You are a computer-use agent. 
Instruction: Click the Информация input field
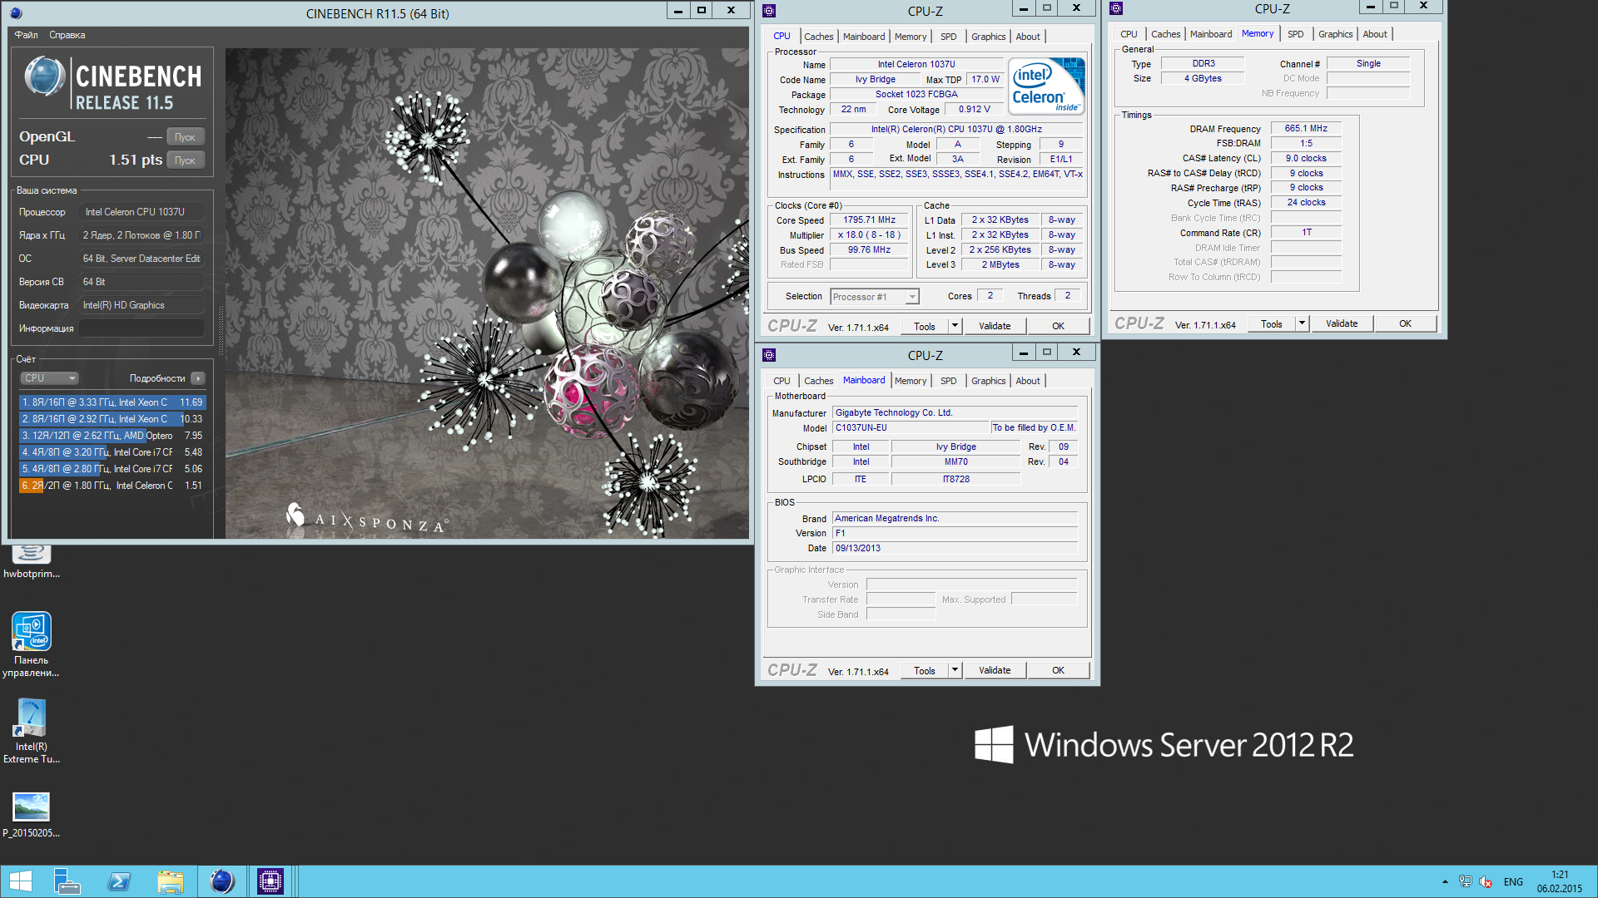141,328
